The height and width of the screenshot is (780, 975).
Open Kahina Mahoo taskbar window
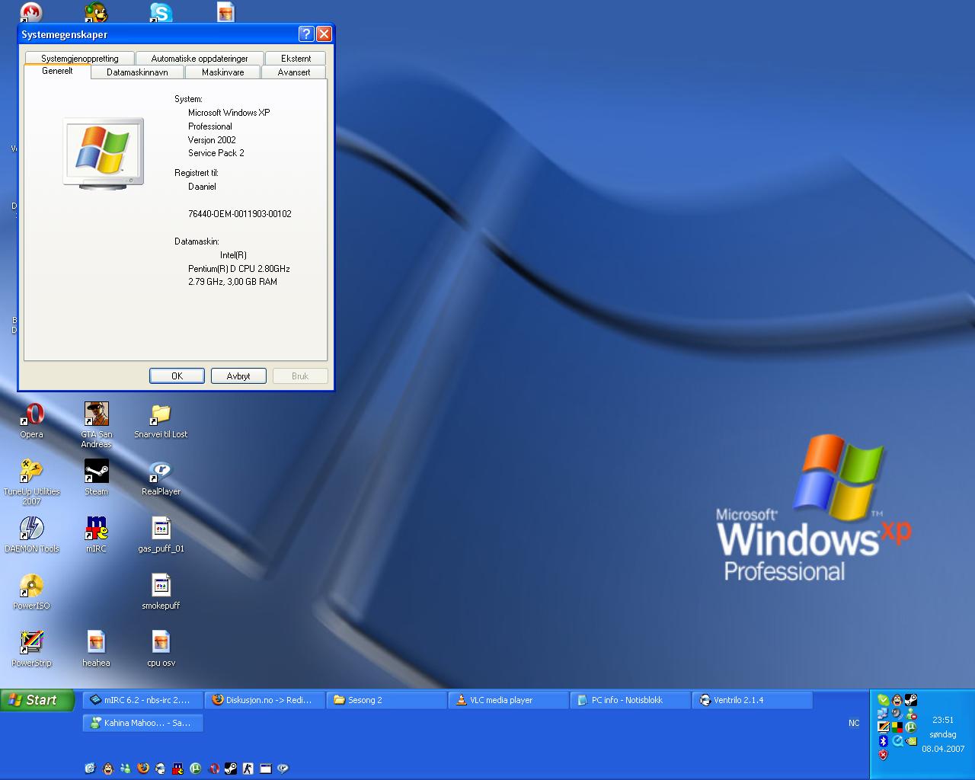pyautogui.click(x=142, y=723)
